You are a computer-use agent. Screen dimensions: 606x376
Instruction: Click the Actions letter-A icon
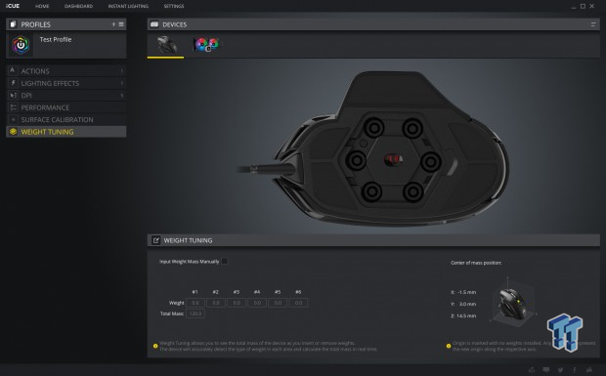(x=13, y=70)
